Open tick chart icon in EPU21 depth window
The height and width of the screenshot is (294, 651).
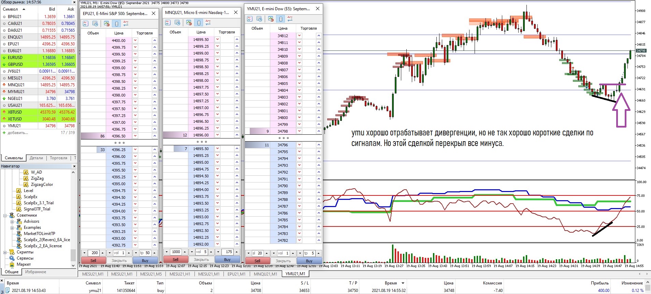(85, 24)
